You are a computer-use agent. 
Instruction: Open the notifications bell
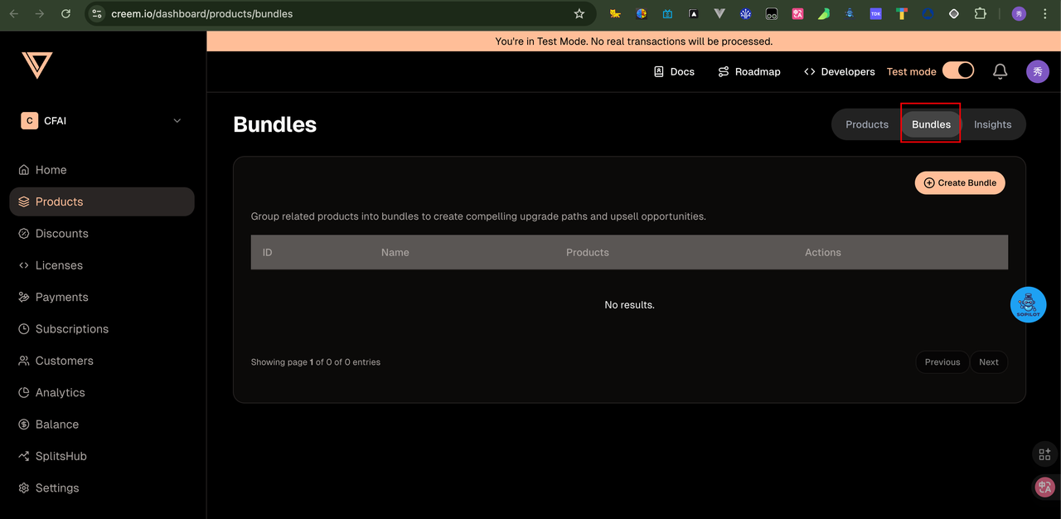1000,71
